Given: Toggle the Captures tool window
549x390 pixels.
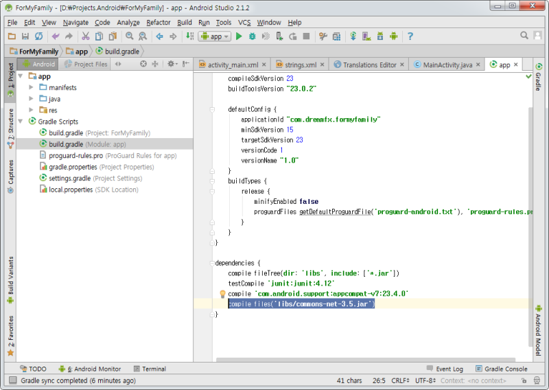Looking at the screenshot, I should click(x=10, y=176).
